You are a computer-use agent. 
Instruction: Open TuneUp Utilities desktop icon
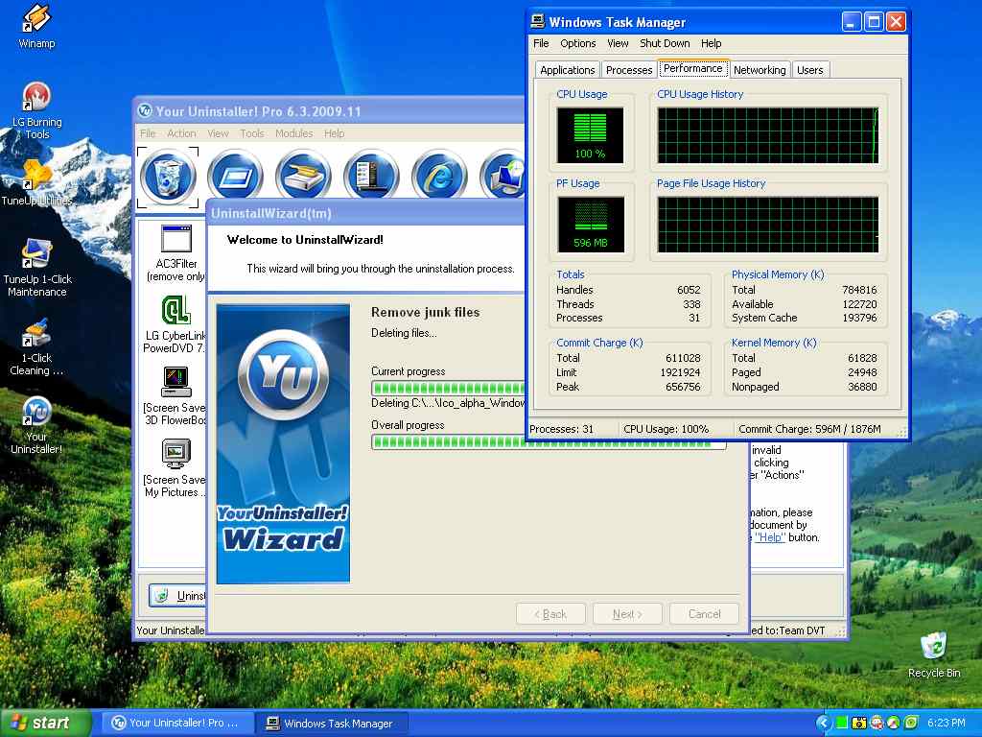pos(37,182)
